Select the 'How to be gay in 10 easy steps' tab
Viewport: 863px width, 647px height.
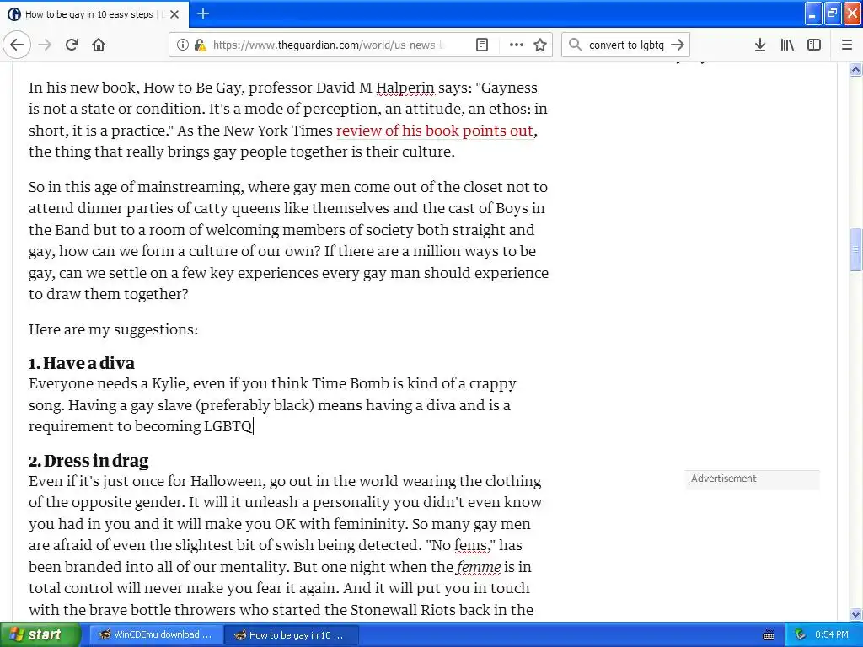tap(94, 14)
